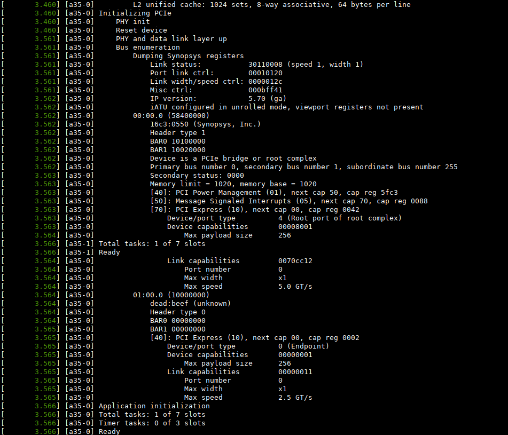Select the 'Initializing PCIe' log line
Screen dimensions: 508x435
(x=135, y=13)
